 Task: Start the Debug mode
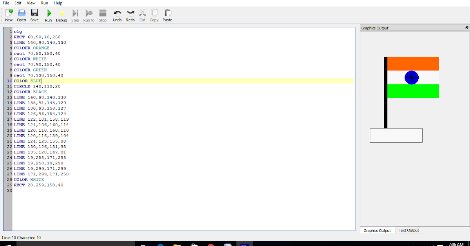click(61, 15)
